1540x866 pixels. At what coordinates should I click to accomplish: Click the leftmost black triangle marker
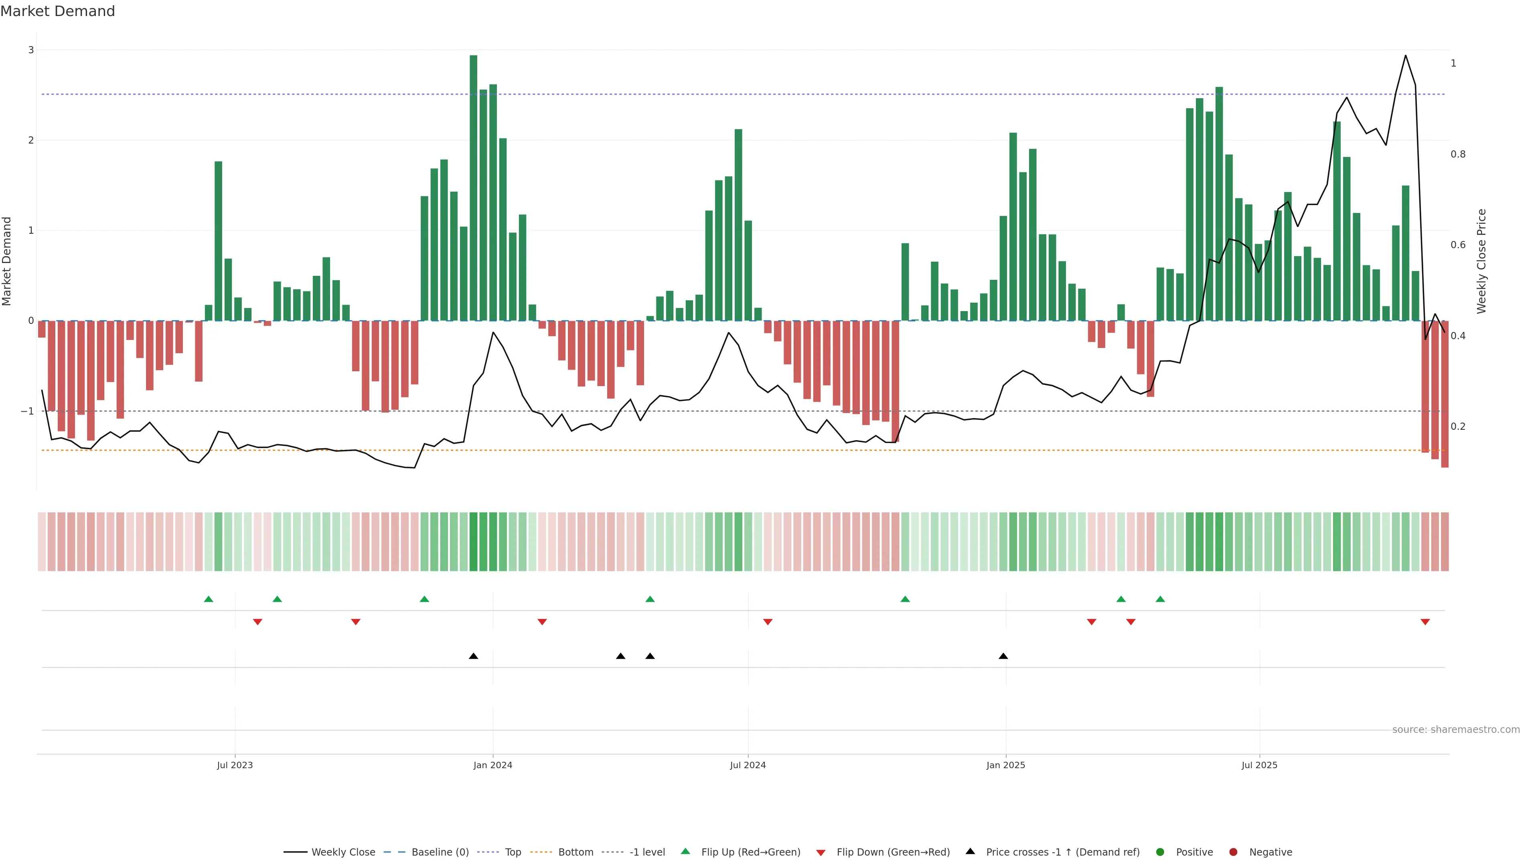474,656
